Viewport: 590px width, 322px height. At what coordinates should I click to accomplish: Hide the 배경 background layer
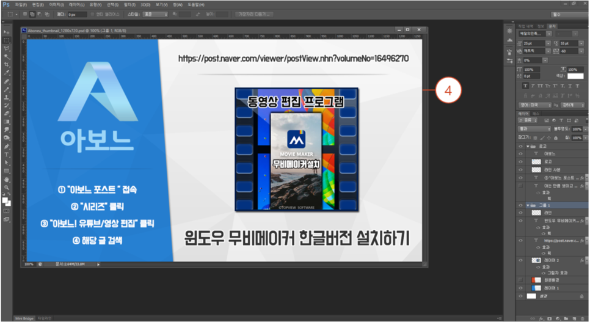(521, 296)
